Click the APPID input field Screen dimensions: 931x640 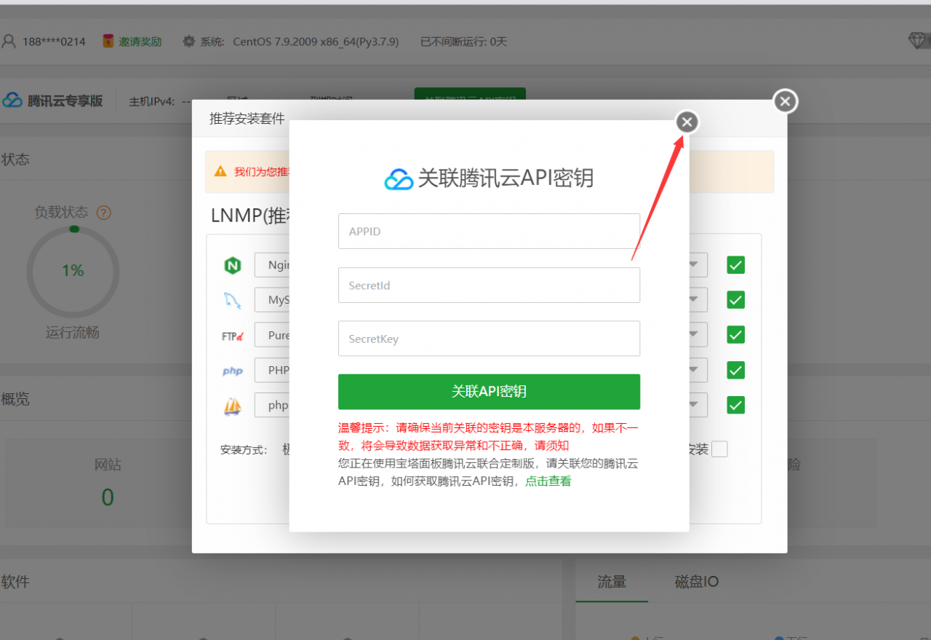[489, 232]
